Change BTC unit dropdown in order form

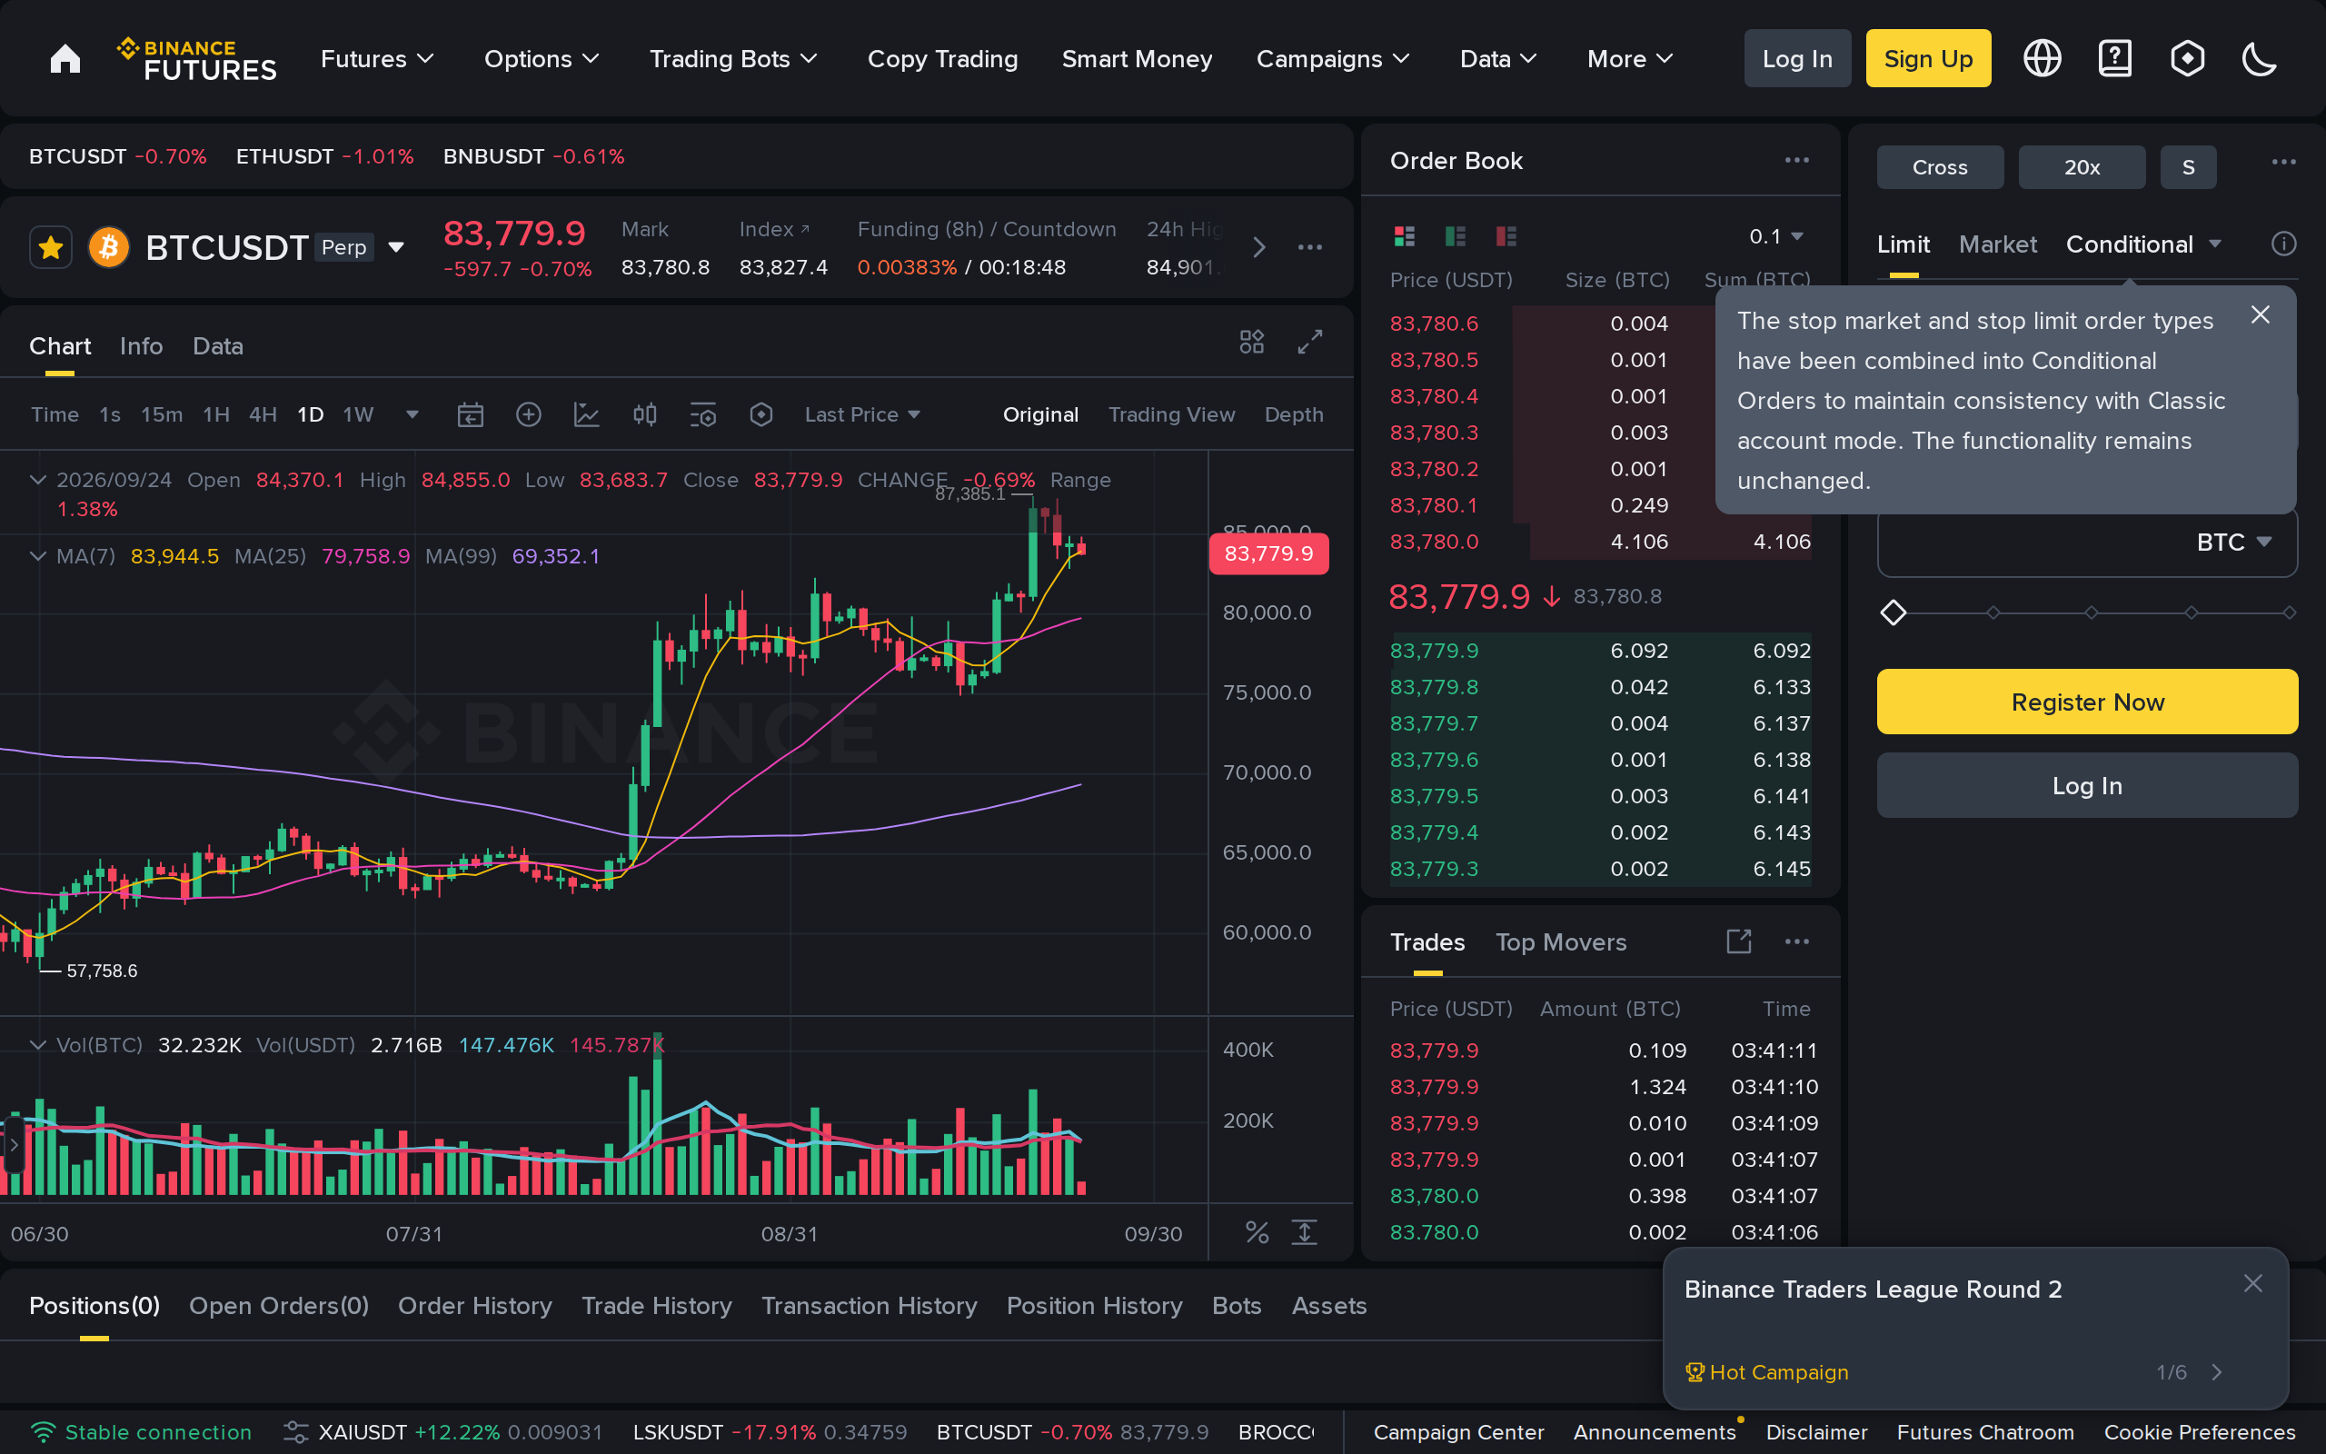[x=2233, y=543]
